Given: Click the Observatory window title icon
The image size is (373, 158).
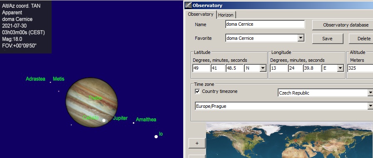Looking at the screenshot, I should tap(189, 5).
